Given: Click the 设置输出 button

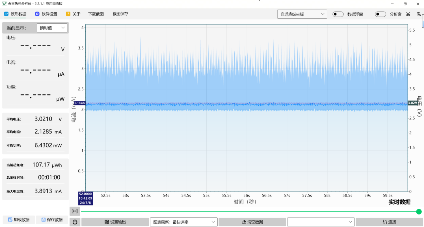Looking at the screenshot, I should pos(115,222).
